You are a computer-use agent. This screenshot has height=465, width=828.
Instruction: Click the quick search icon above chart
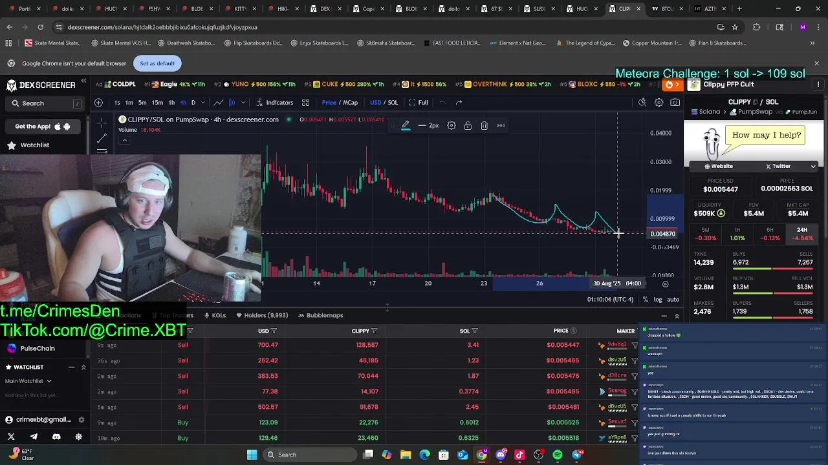tap(642, 102)
